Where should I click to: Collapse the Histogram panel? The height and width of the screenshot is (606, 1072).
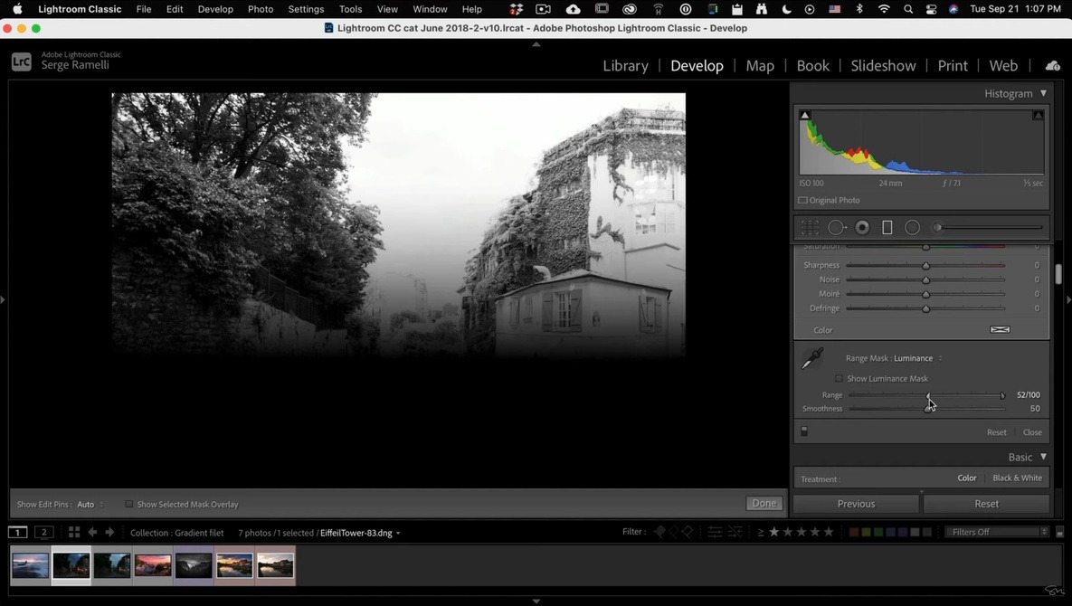[x=1043, y=93]
